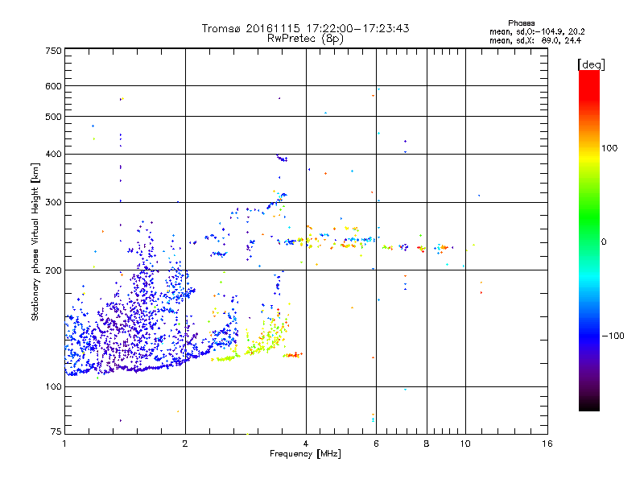The width and height of the screenshot is (644, 483).
Task: Click the 'Frequency [MHz]' axis label
Action: coord(305,454)
